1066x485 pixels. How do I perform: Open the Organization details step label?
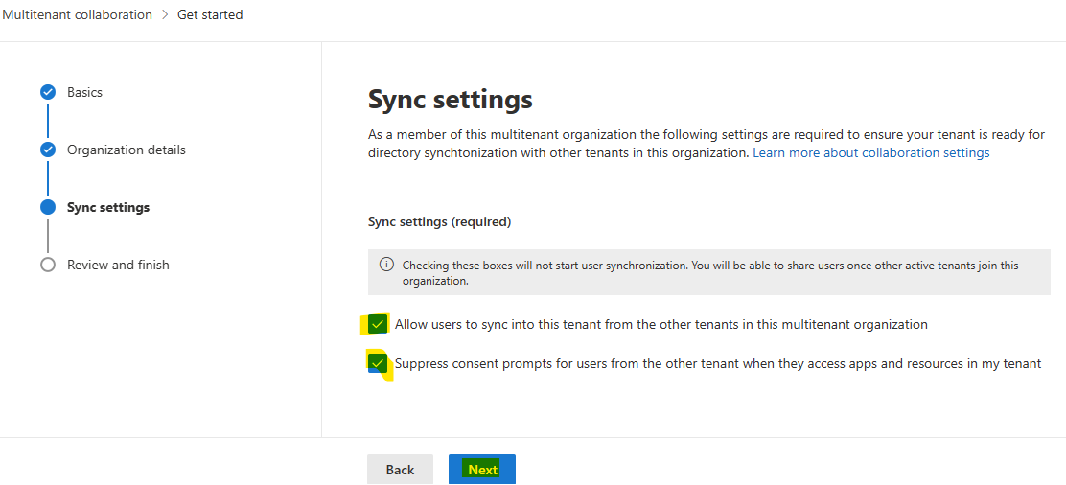(x=127, y=150)
